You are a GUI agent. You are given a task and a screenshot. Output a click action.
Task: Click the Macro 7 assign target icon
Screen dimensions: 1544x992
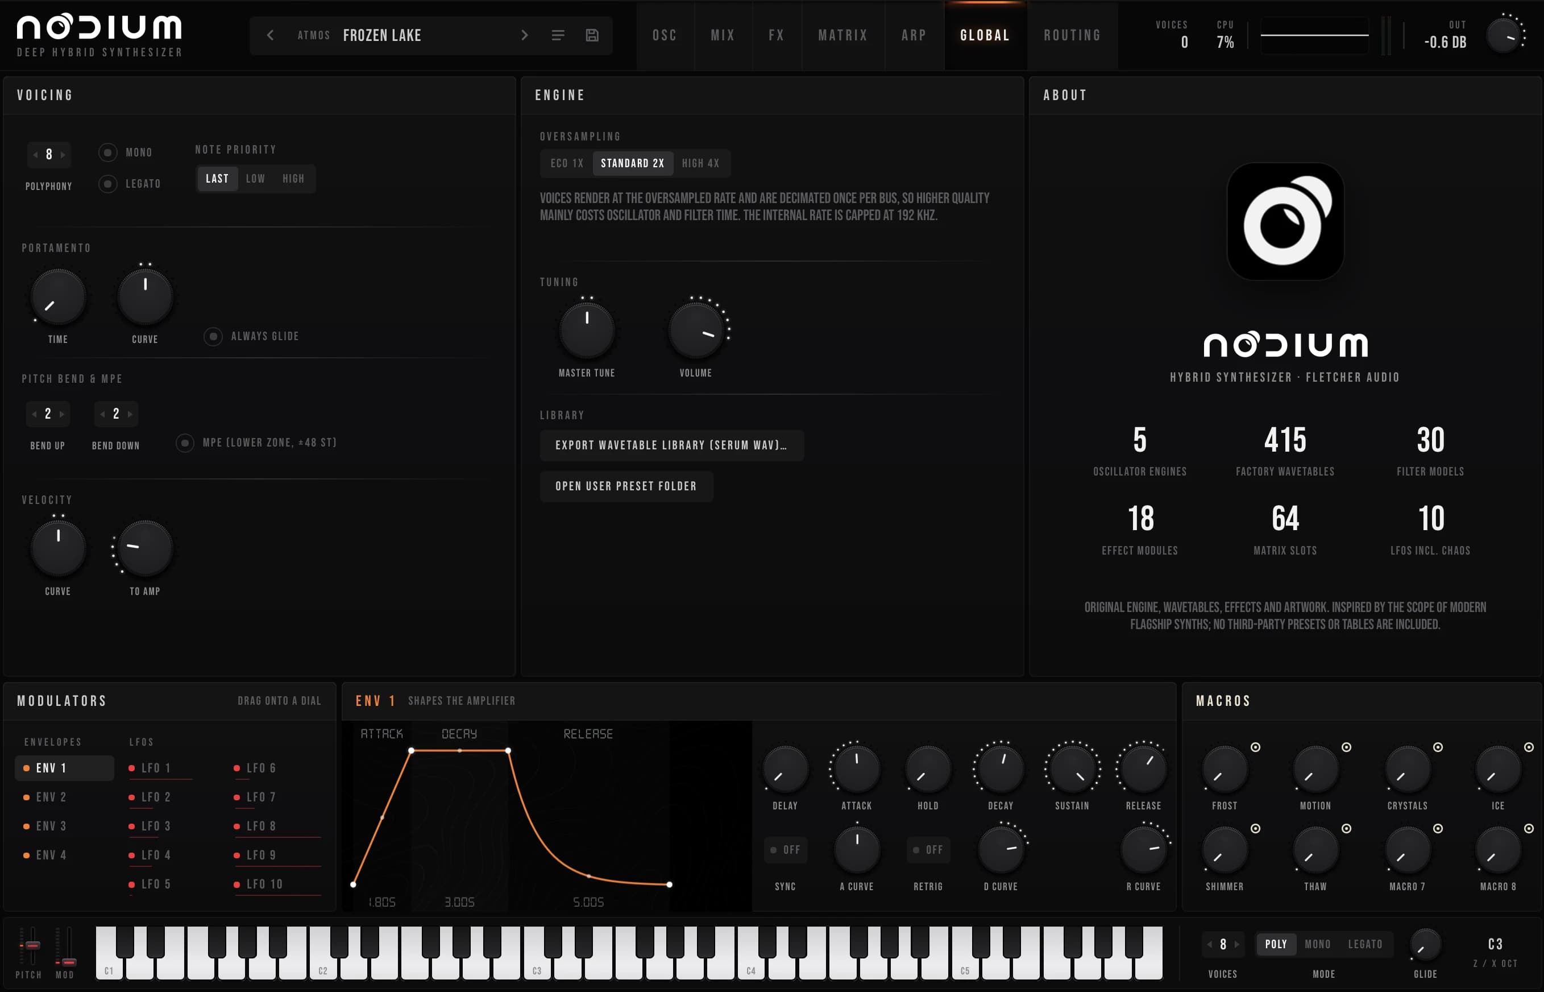coord(1438,828)
